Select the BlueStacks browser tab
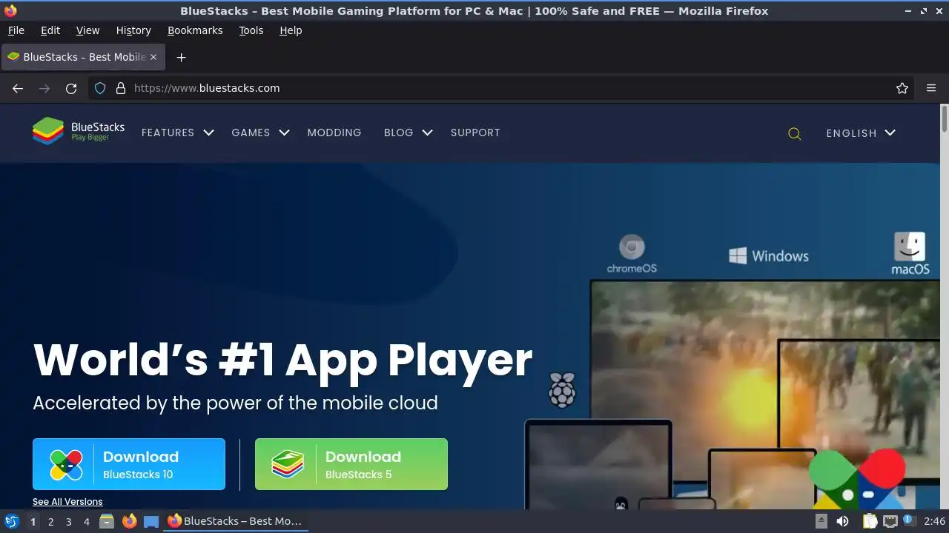Viewport: 949px width, 533px height. (x=82, y=57)
